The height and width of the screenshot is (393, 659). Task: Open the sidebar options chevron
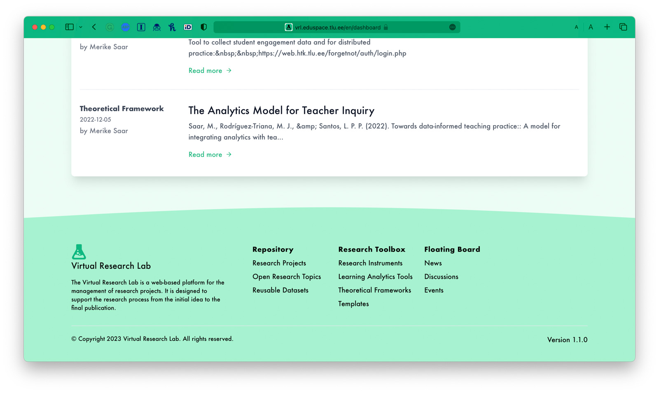click(81, 27)
